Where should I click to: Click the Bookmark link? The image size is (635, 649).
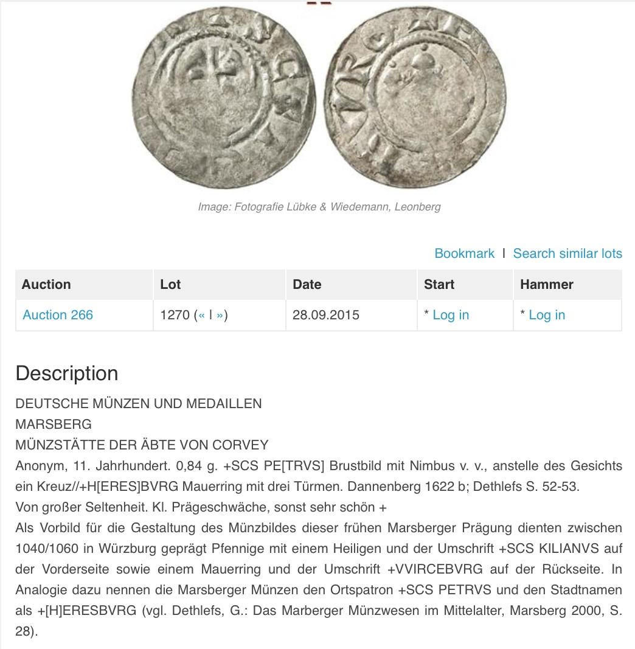tap(465, 253)
